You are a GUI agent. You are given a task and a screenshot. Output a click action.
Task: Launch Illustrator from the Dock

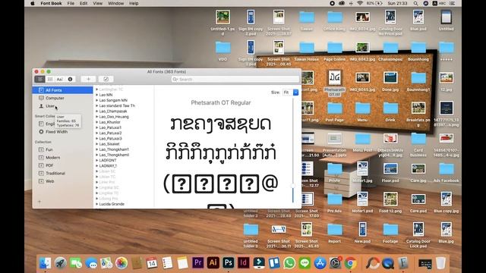[x=213, y=263]
